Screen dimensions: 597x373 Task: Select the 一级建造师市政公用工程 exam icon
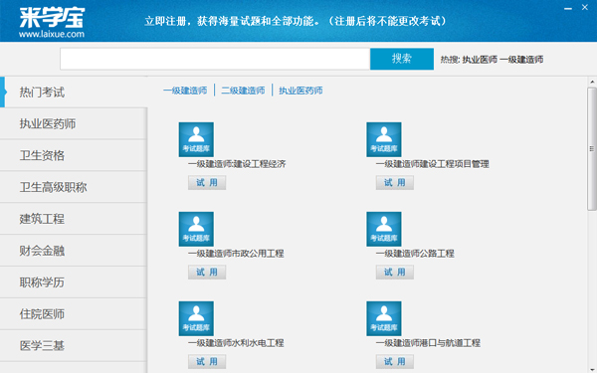pyautogui.click(x=196, y=229)
